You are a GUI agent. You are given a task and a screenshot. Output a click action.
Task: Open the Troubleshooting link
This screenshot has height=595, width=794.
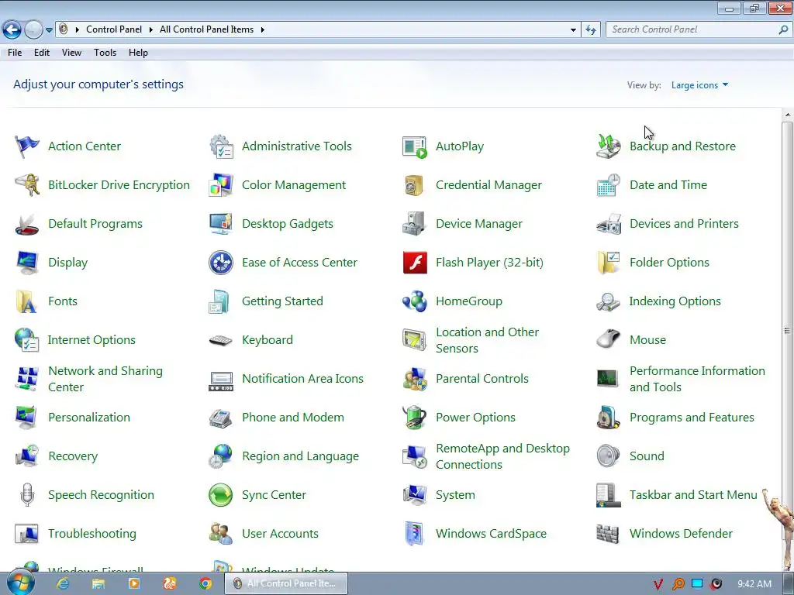tap(92, 534)
